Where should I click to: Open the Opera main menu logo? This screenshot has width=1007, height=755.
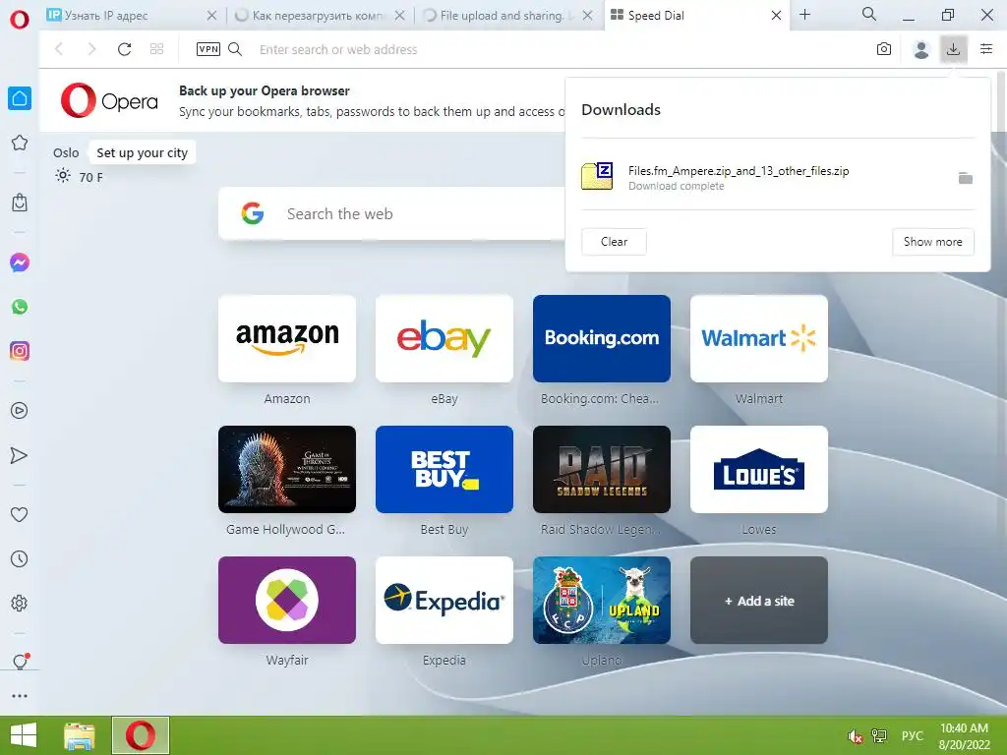pyautogui.click(x=20, y=19)
